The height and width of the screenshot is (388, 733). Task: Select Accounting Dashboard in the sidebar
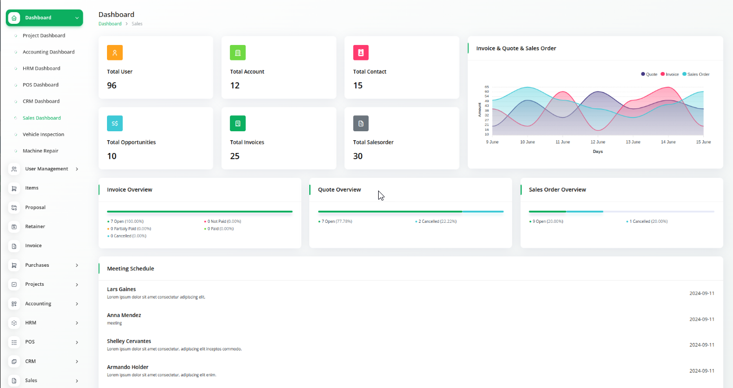49,52
